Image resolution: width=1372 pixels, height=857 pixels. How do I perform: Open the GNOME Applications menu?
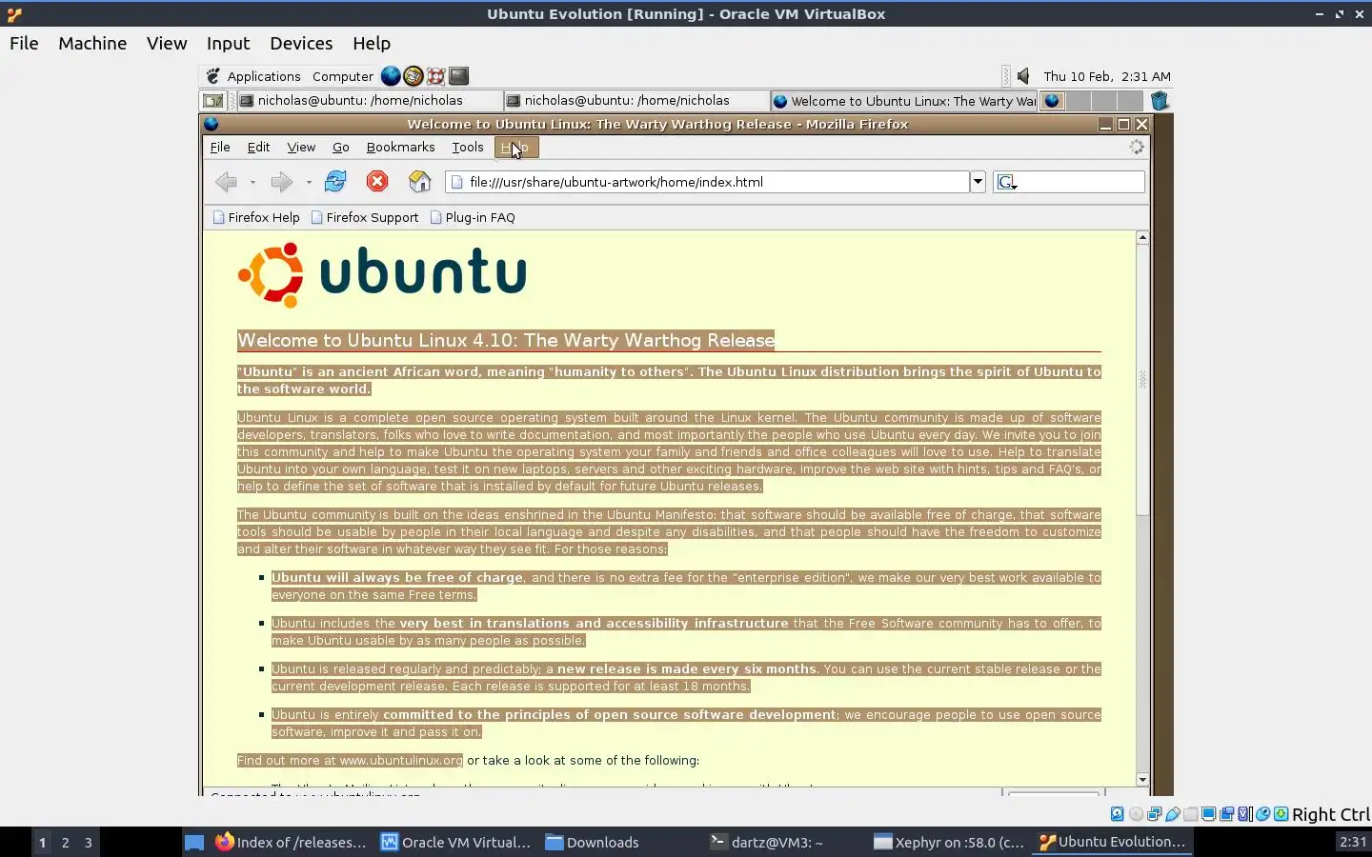coord(264,76)
